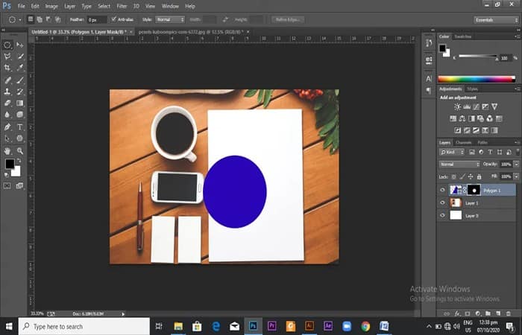Activate the Crop tool

[7, 68]
